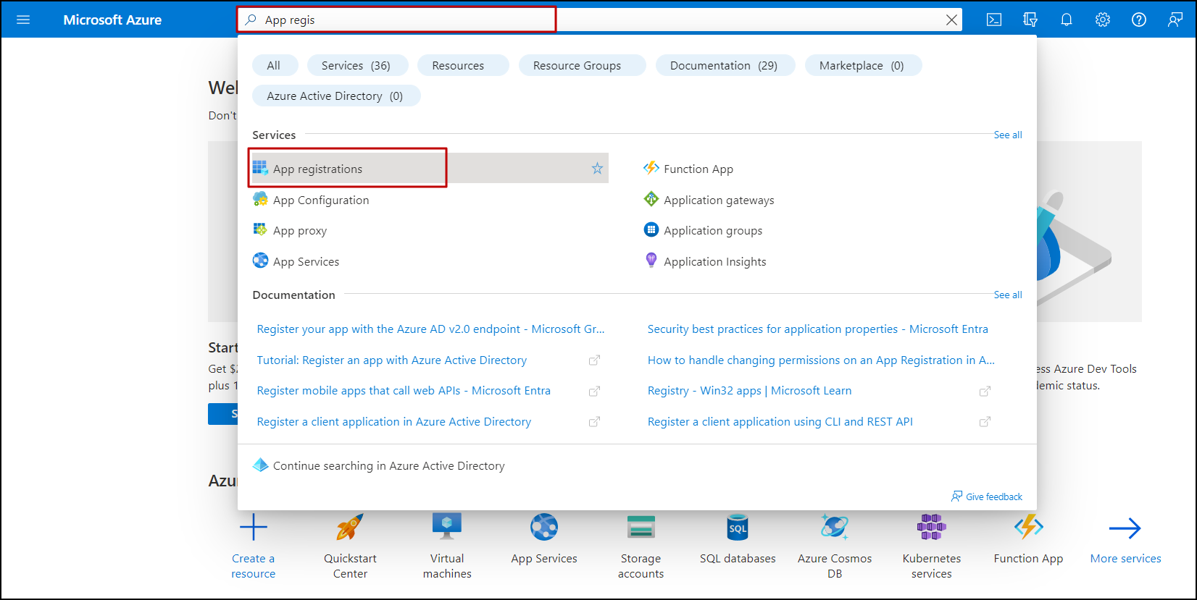
Task: Click the App registrations grid icon
Action: click(x=260, y=168)
